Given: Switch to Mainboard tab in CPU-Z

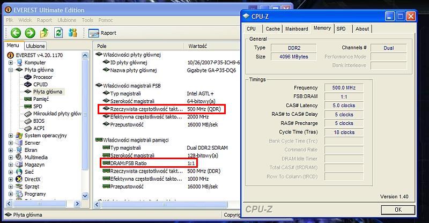Looking at the screenshot, I should 297,29.
